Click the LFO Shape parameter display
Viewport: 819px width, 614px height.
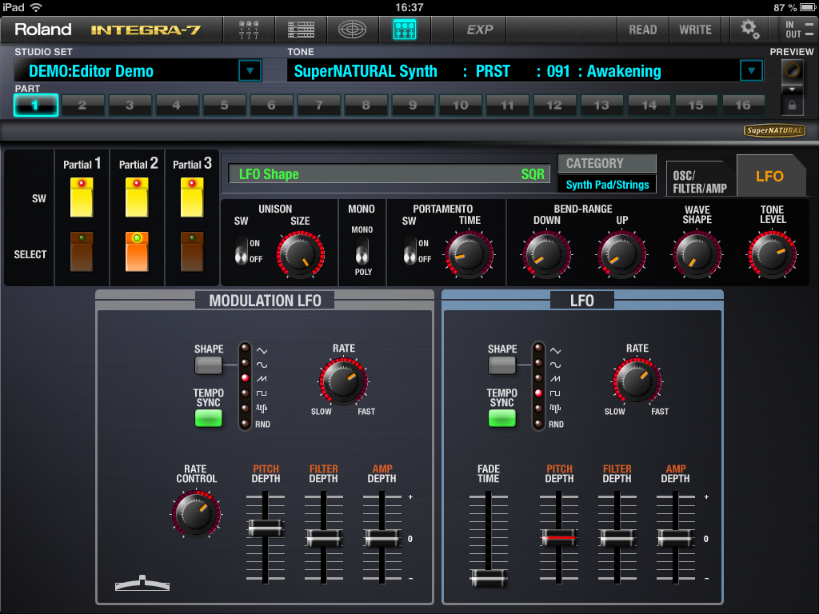[x=390, y=173]
